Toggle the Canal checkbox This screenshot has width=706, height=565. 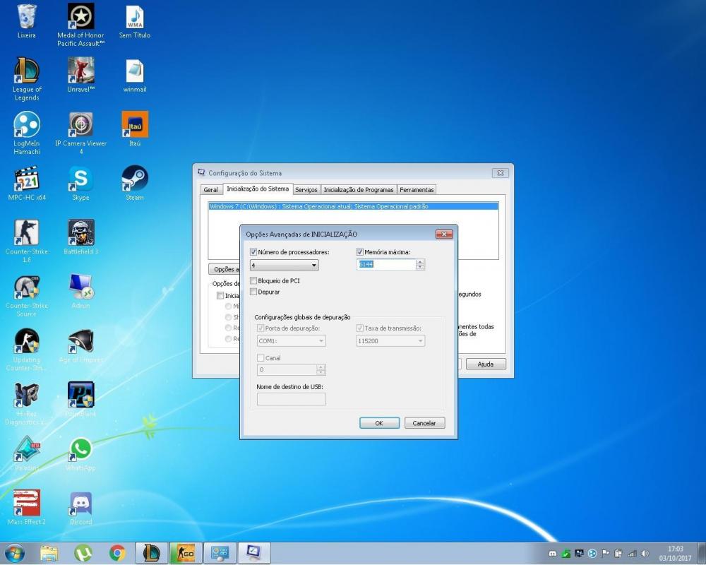pyautogui.click(x=261, y=358)
